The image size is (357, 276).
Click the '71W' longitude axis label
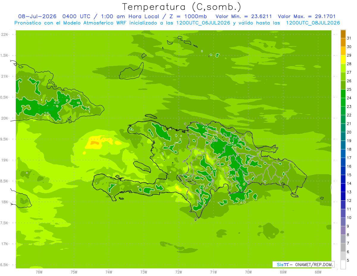pyautogui.click(x=213, y=272)
